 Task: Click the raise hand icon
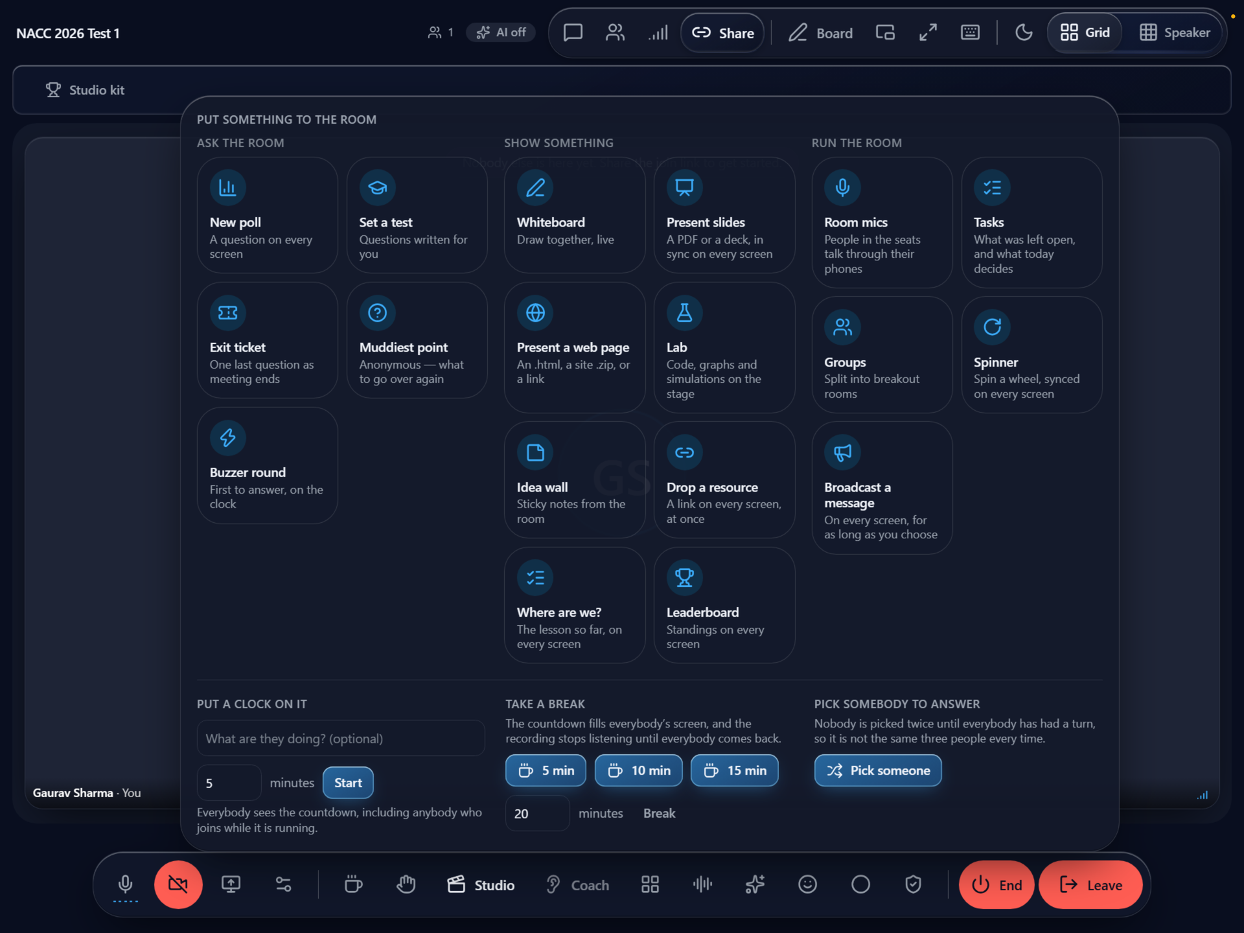406,884
